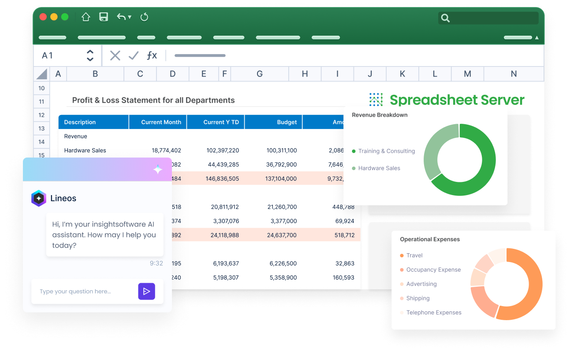Confirm formula entry with the checkmark icon

click(x=133, y=55)
